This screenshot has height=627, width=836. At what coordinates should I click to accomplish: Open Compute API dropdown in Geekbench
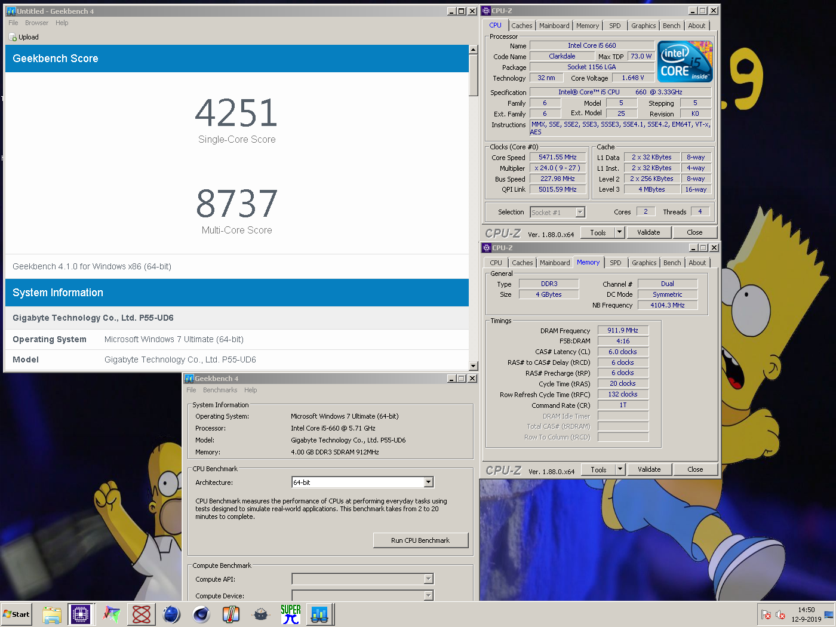(428, 579)
